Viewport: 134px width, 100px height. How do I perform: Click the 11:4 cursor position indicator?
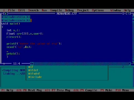coord(16,64)
